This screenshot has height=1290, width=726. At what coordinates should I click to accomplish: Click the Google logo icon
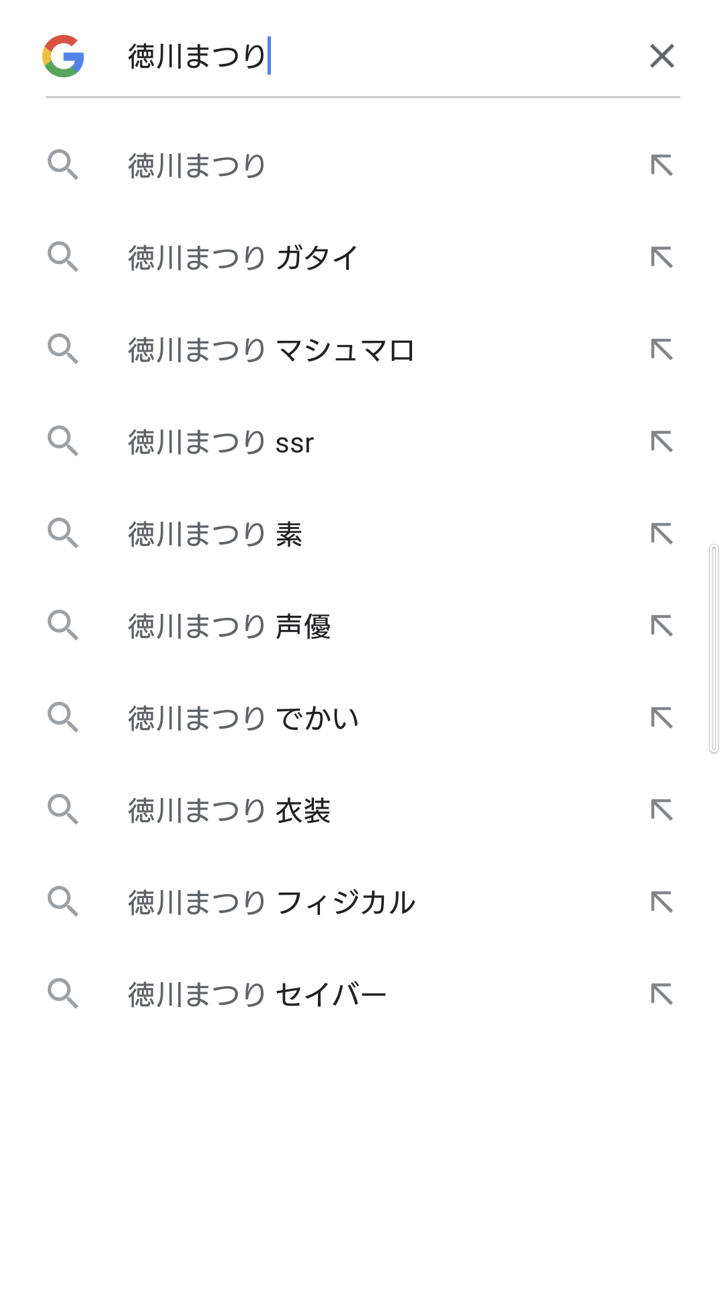(63, 56)
